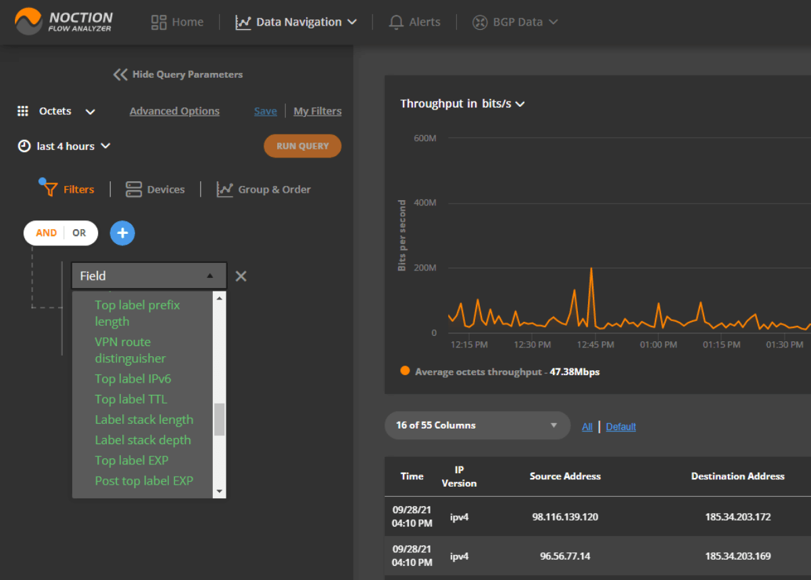Click the double-chevron collapse icon
Image resolution: width=811 pixels, height=580 pixels.
pyautogui.click(x=120, y=74)
